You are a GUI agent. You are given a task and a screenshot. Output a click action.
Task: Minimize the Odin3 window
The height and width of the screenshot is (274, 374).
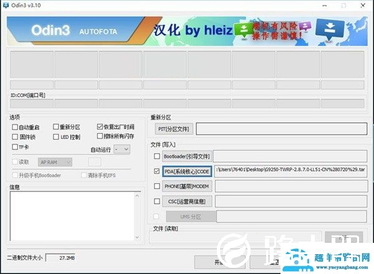click(x=325, y=6)
